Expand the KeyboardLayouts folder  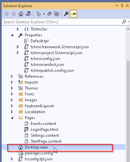[x=12, y=106]
